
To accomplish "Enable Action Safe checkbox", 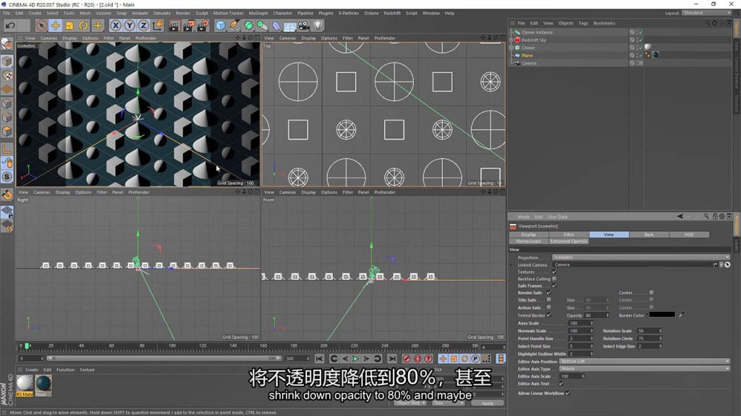I will [x=549, y=308].
